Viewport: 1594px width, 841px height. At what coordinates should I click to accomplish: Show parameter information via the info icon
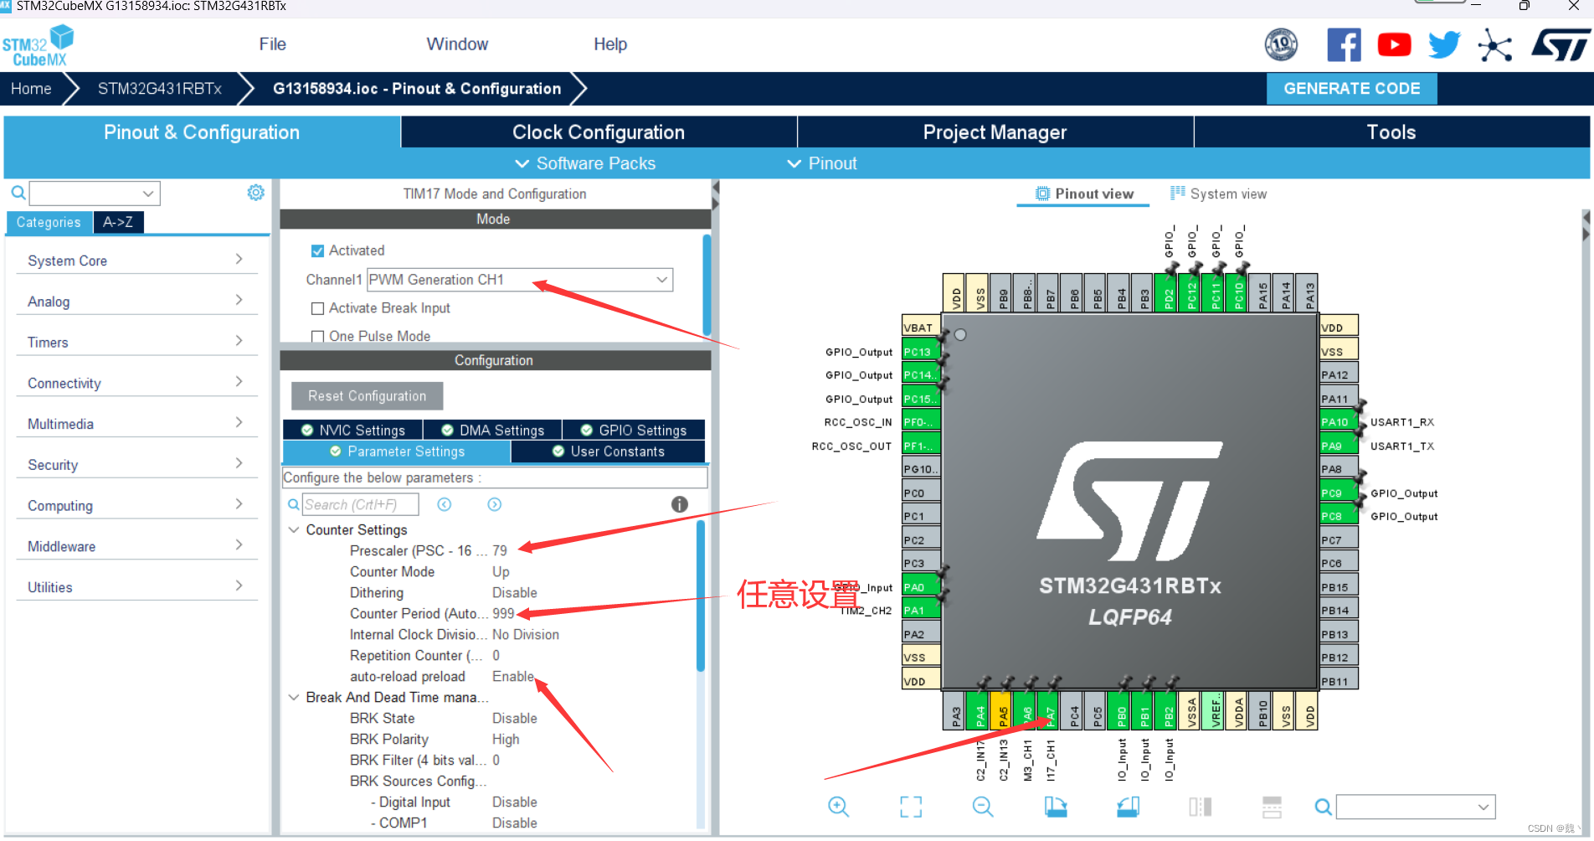tap(680, 504)
